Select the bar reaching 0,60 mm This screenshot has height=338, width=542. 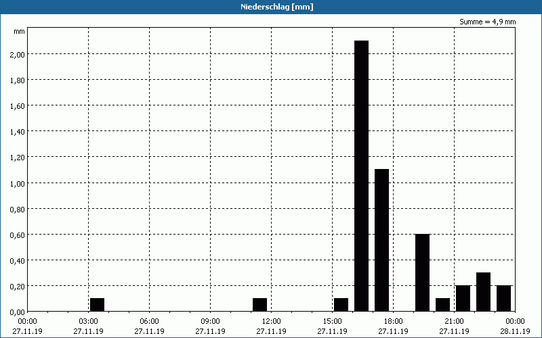coord(422,273)
